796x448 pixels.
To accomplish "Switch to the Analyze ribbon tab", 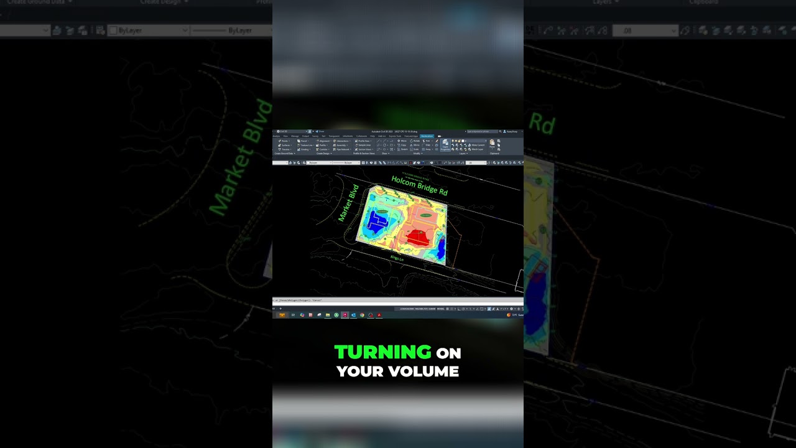I will coord(276,136).
